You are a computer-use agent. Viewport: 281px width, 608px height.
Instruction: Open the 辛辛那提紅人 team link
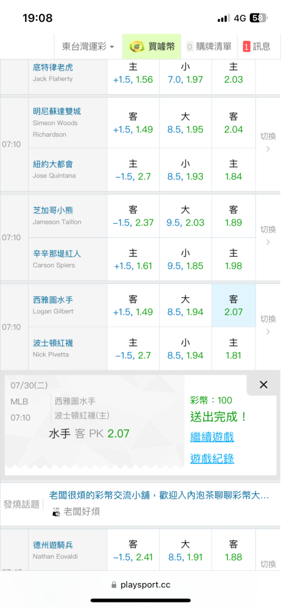pos(57,254)
